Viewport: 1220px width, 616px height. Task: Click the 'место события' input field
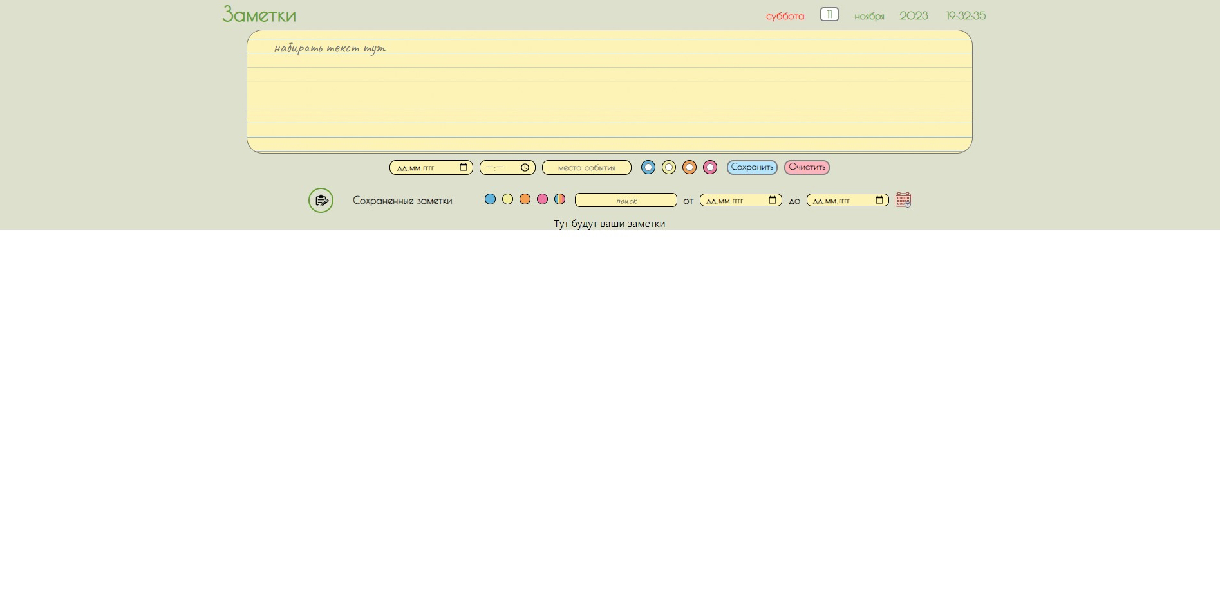pyautogui.click(x=586, y=168)
